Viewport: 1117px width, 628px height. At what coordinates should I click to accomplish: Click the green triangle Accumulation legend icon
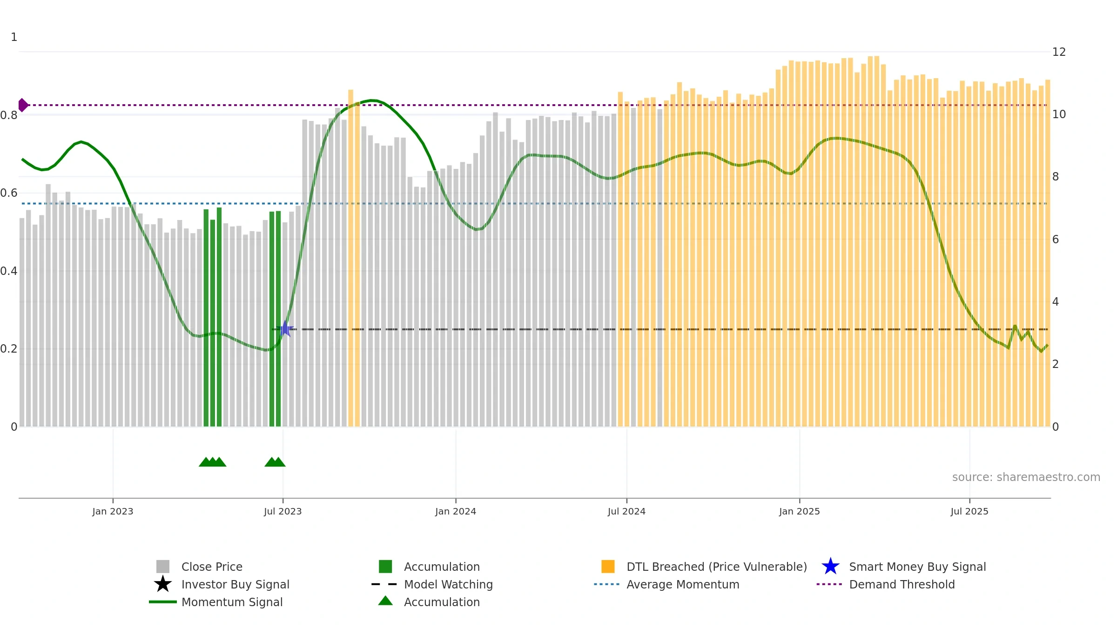[x=385, y=601]
